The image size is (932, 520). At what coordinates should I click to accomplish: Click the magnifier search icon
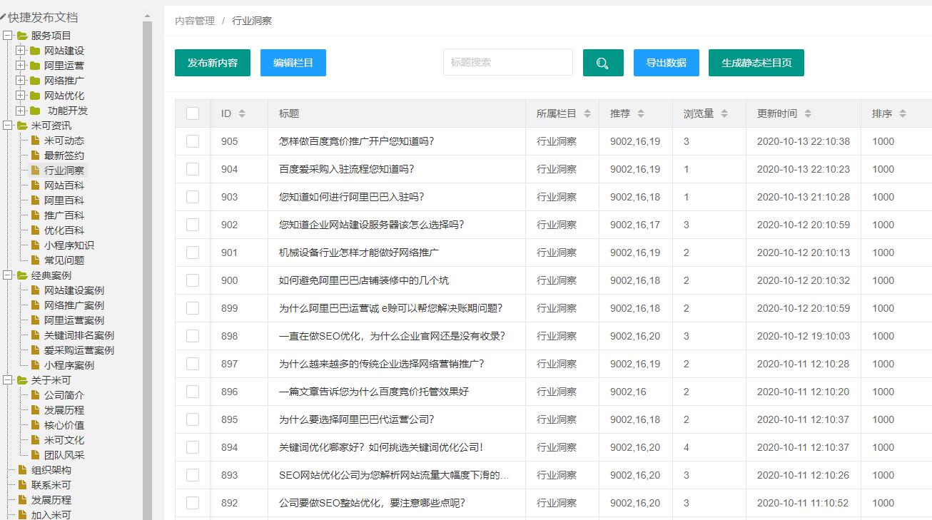(x=602, y=62)
